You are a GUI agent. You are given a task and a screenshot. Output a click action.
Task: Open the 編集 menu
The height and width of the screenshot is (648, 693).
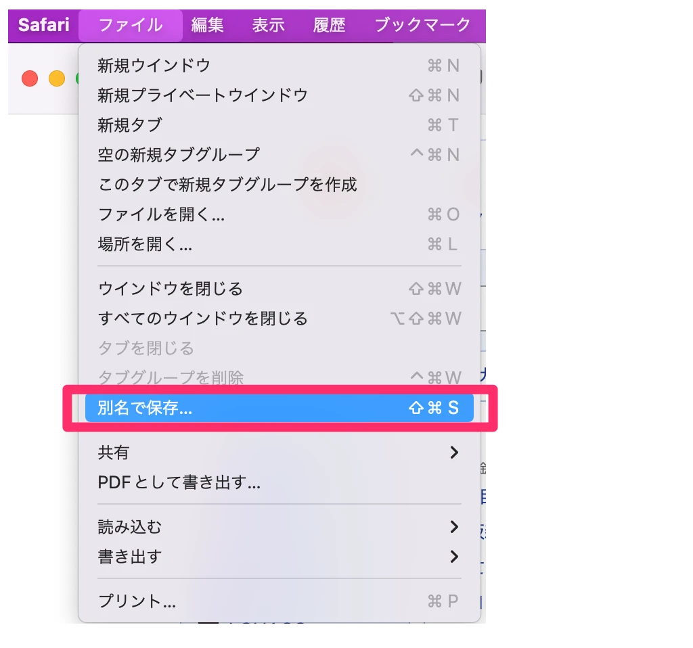(207, 25)
